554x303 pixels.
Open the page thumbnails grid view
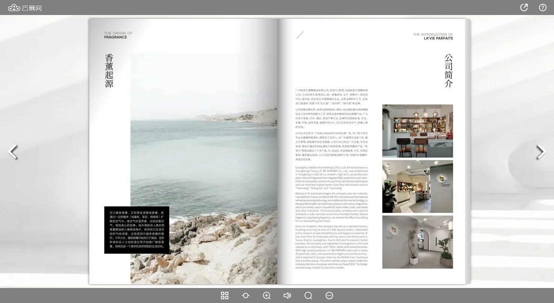(x=225, y=295)
